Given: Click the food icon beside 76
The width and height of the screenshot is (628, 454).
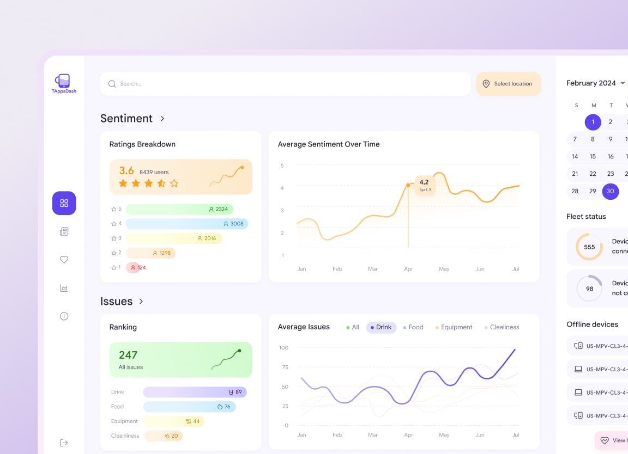Looking at the screenshot, I should pyautogui.click(x=220, y=407).
